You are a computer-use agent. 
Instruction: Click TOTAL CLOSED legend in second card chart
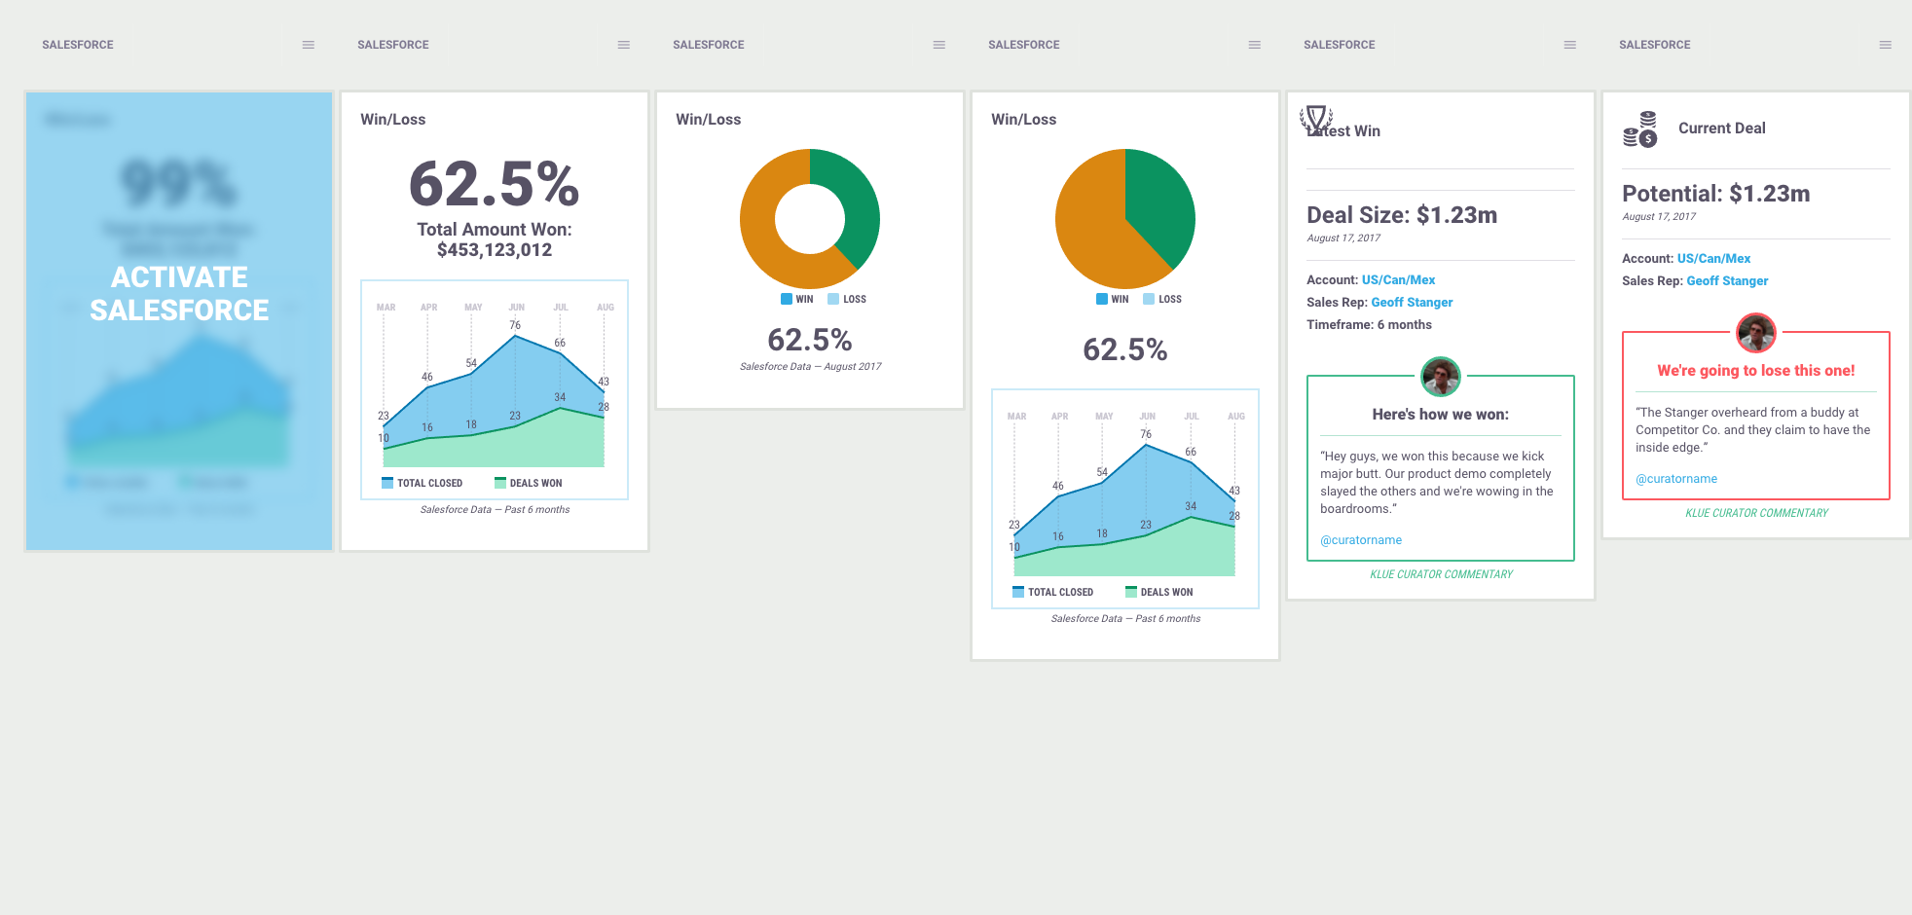pos(423,483)
